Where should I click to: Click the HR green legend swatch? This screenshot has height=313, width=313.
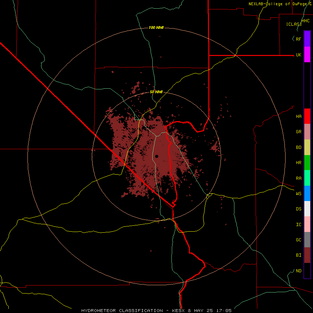coord(307,163)
